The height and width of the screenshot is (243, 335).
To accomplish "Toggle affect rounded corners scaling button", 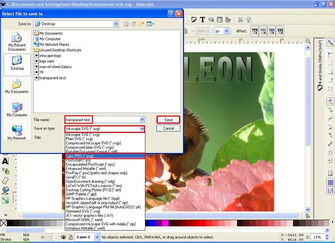I will [x=263, y=31].
